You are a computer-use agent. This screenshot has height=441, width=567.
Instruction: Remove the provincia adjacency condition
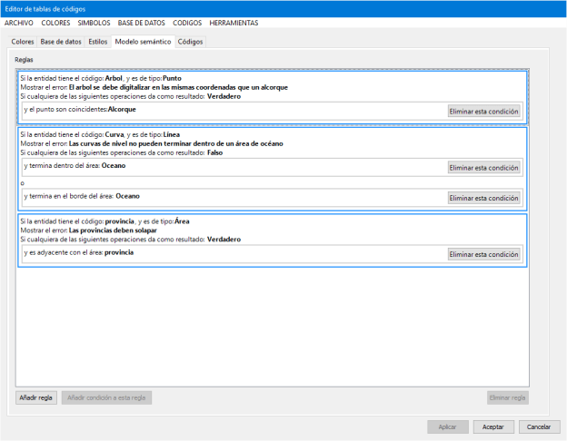tap(483, 254)
